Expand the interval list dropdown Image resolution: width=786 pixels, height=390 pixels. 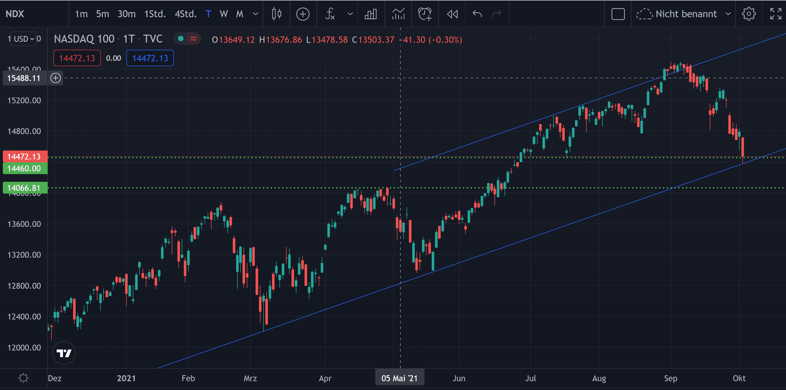coord(256,14)
